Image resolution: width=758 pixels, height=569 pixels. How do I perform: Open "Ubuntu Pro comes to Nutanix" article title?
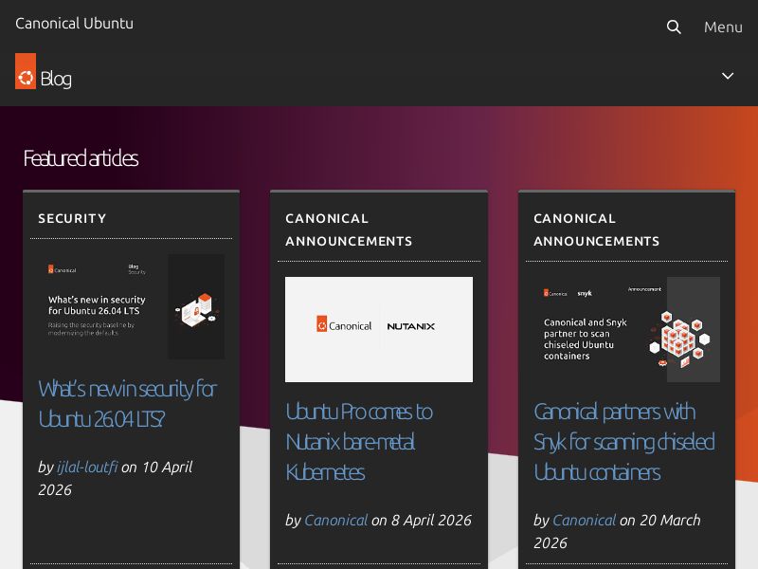[x=359, y=441]
